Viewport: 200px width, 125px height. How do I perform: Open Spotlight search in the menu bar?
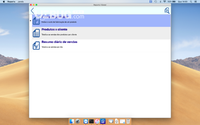click(x=191, y=2)
